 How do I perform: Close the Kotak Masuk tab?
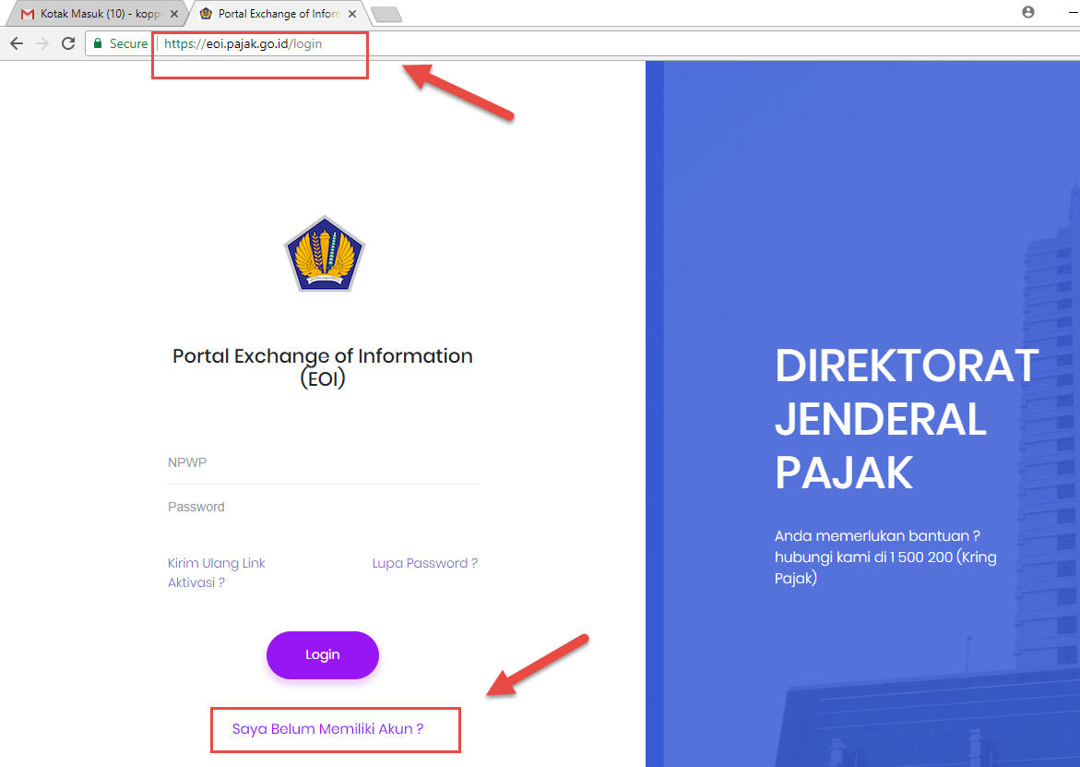174,14
